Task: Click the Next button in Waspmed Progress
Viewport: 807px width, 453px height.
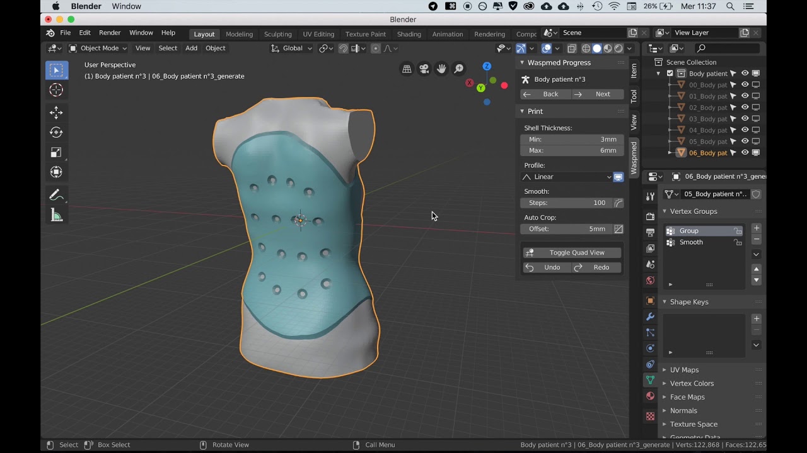Action: point(598,94)
